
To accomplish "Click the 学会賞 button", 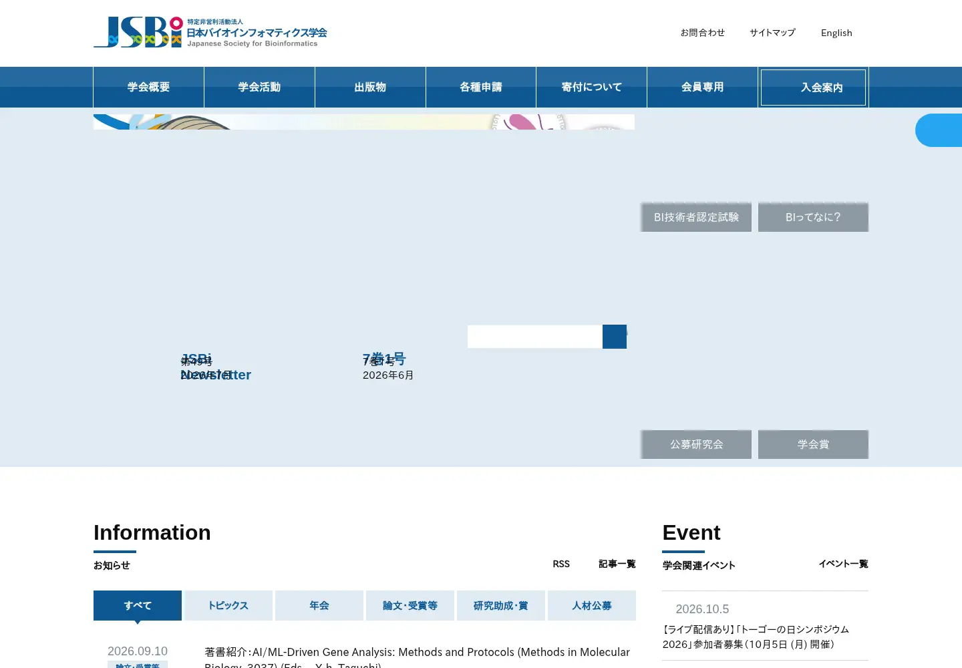I will pyautogui.click(x=813, y=444).
